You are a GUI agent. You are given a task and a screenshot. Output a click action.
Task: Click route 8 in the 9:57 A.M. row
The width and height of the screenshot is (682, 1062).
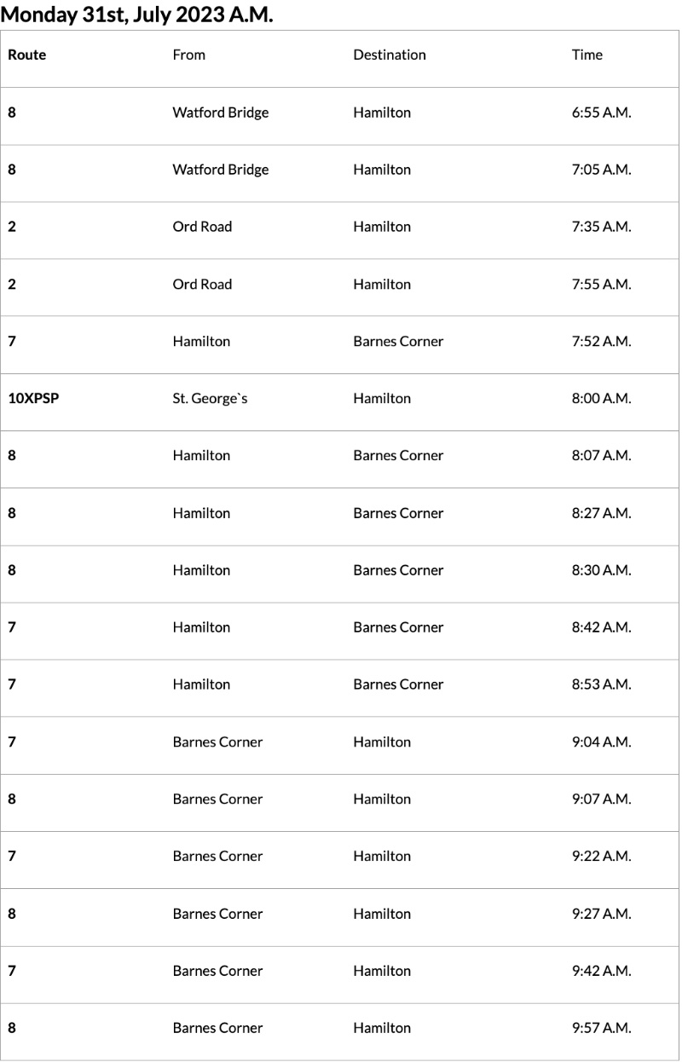(x=12, y=1028)
